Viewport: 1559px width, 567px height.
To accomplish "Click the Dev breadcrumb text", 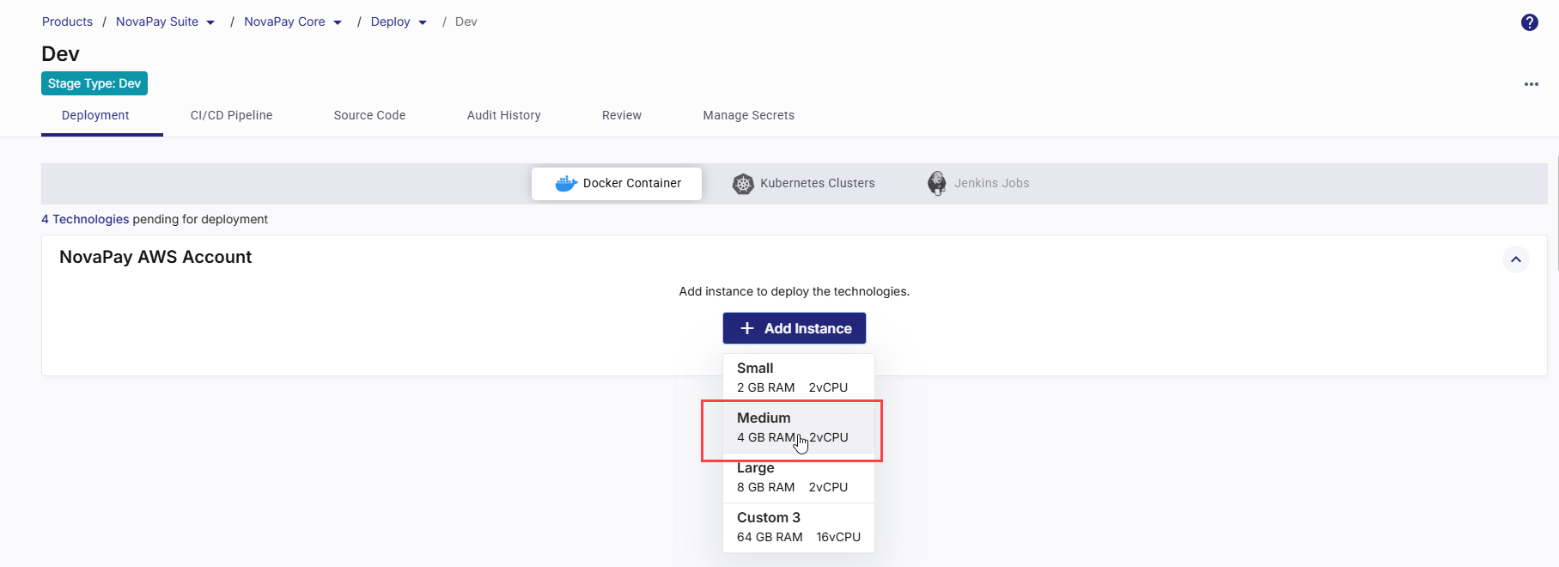I will tap(466, 22).
